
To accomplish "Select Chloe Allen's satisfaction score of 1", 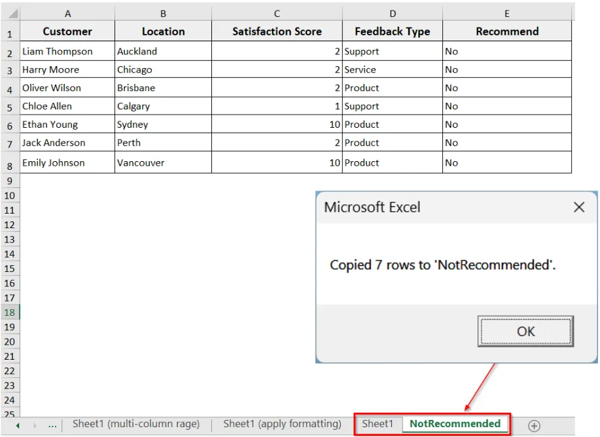I will [277, 106].
